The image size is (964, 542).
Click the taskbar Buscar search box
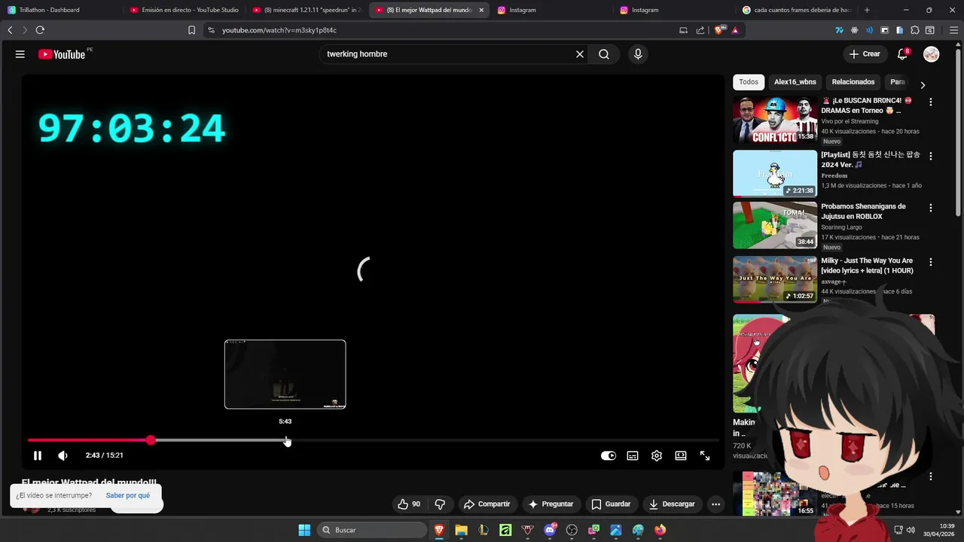pyautogui.click(x=372, y=530)
